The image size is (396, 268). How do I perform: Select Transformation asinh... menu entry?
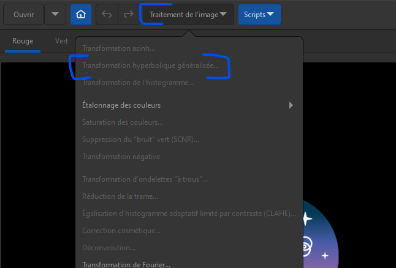pos(189,48)
